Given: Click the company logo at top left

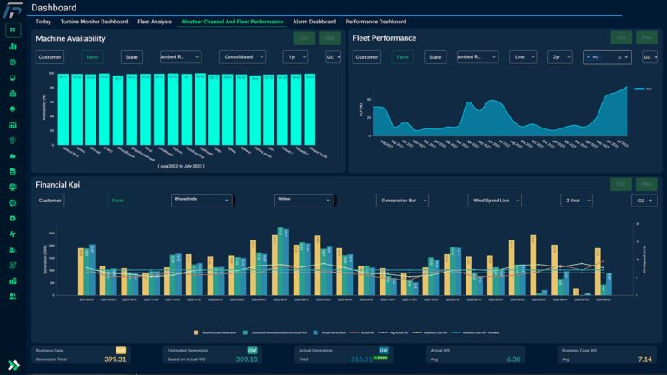Looking at the screenshot, I should point(12,8).
